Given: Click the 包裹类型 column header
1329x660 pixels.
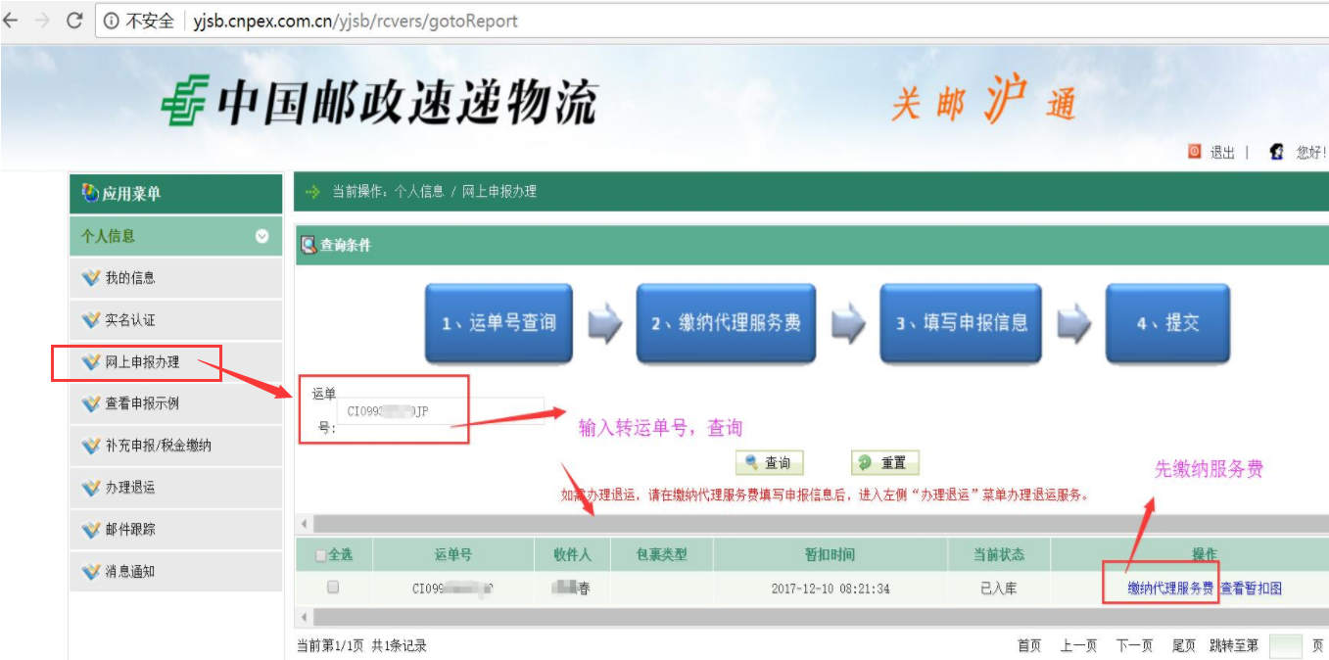Looking at the screenshot, I should 661,555.
